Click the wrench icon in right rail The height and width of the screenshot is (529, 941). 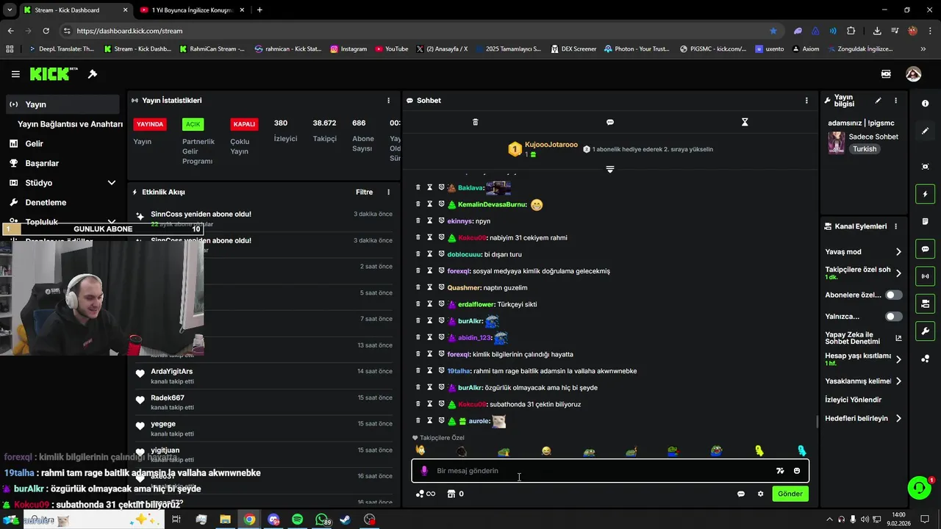pos(925,331)
